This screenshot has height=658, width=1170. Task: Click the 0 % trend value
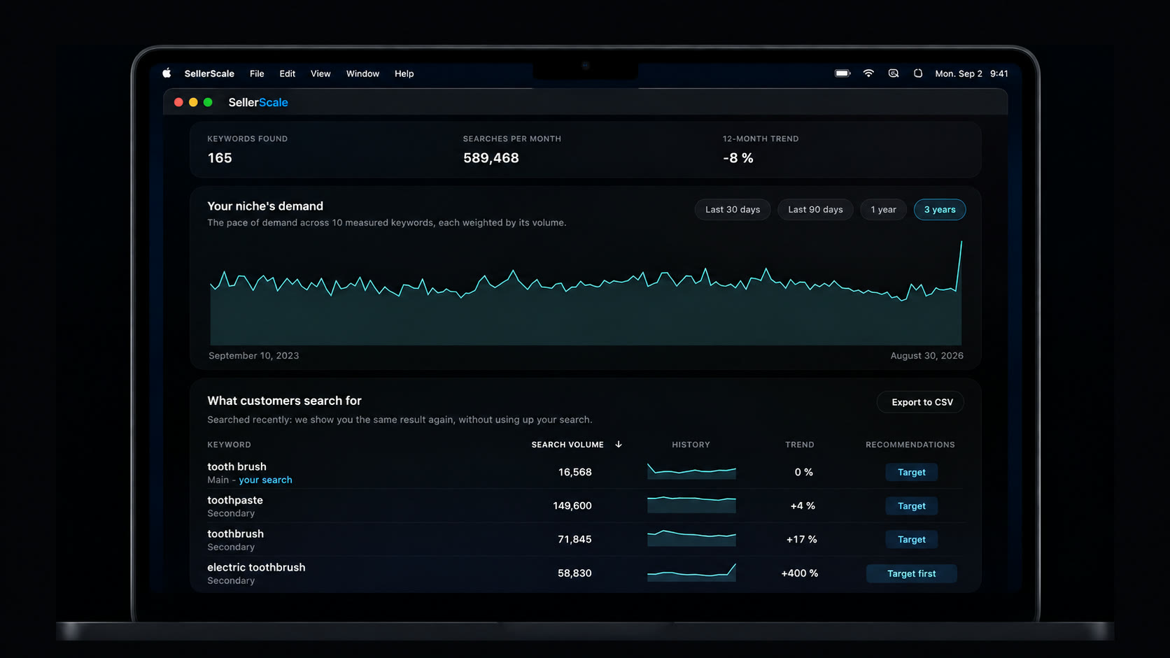click(803, 472)
